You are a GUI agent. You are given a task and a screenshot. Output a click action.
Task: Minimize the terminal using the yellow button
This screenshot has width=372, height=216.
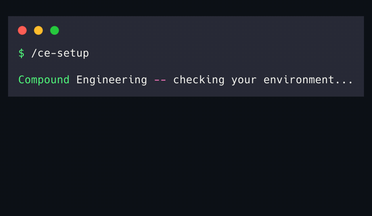38,31
